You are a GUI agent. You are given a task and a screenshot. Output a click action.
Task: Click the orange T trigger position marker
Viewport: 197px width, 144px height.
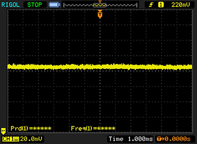pos(100,14)
